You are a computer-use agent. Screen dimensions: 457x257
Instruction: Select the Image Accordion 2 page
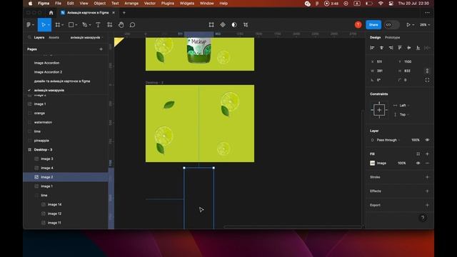pos(48,72)
